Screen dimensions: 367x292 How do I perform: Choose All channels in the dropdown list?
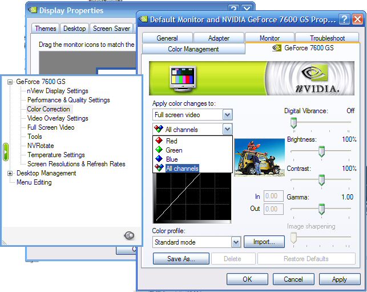[x=192, y=168]
